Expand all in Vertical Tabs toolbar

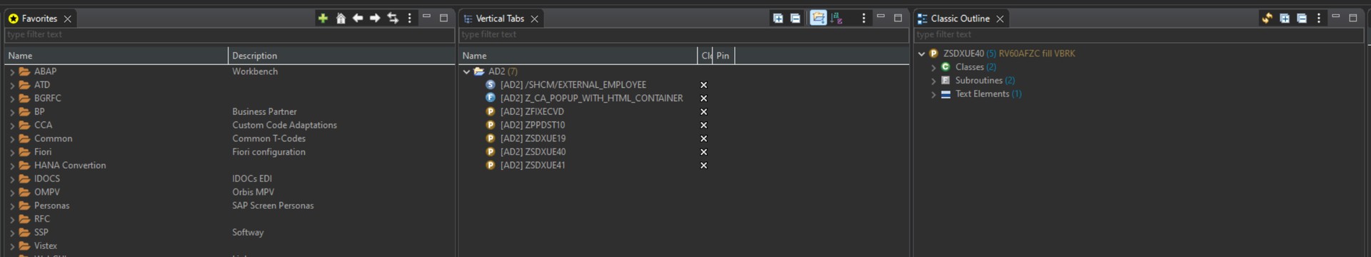click(778, 19)
